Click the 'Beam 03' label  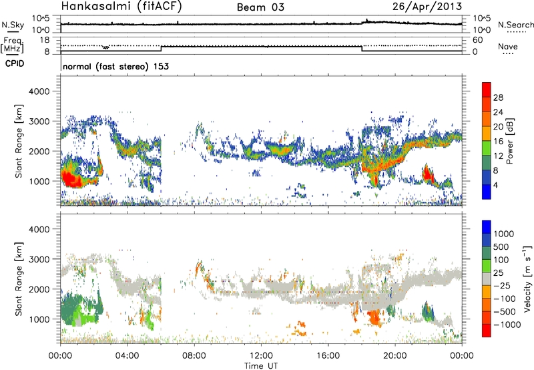point(260,7)
